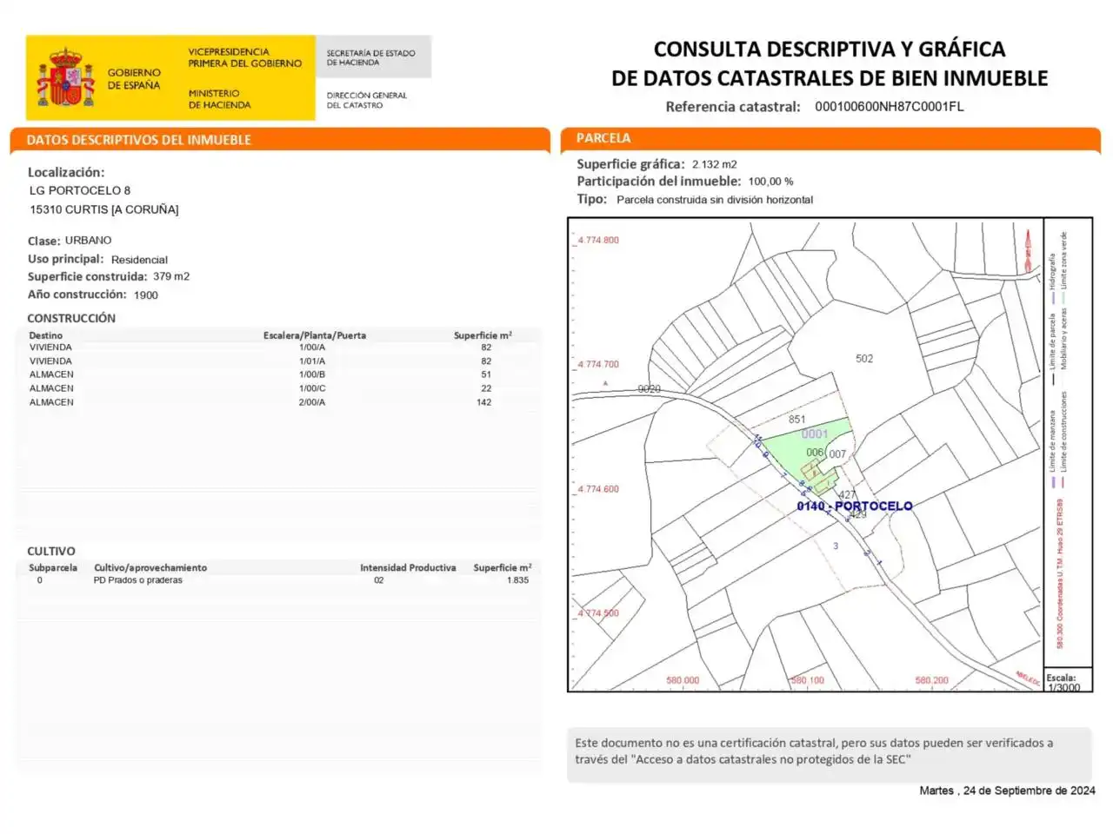Click the Cultivo/aprovechamiento column header
Image resolution: width=1113 pixels, height=834 pixels.
click(150, 568)
